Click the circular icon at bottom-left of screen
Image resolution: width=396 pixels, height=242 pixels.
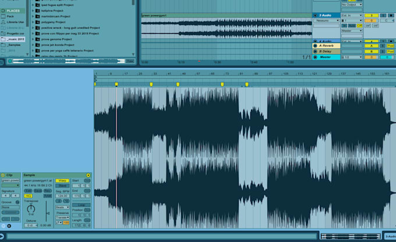coord(1,236)
